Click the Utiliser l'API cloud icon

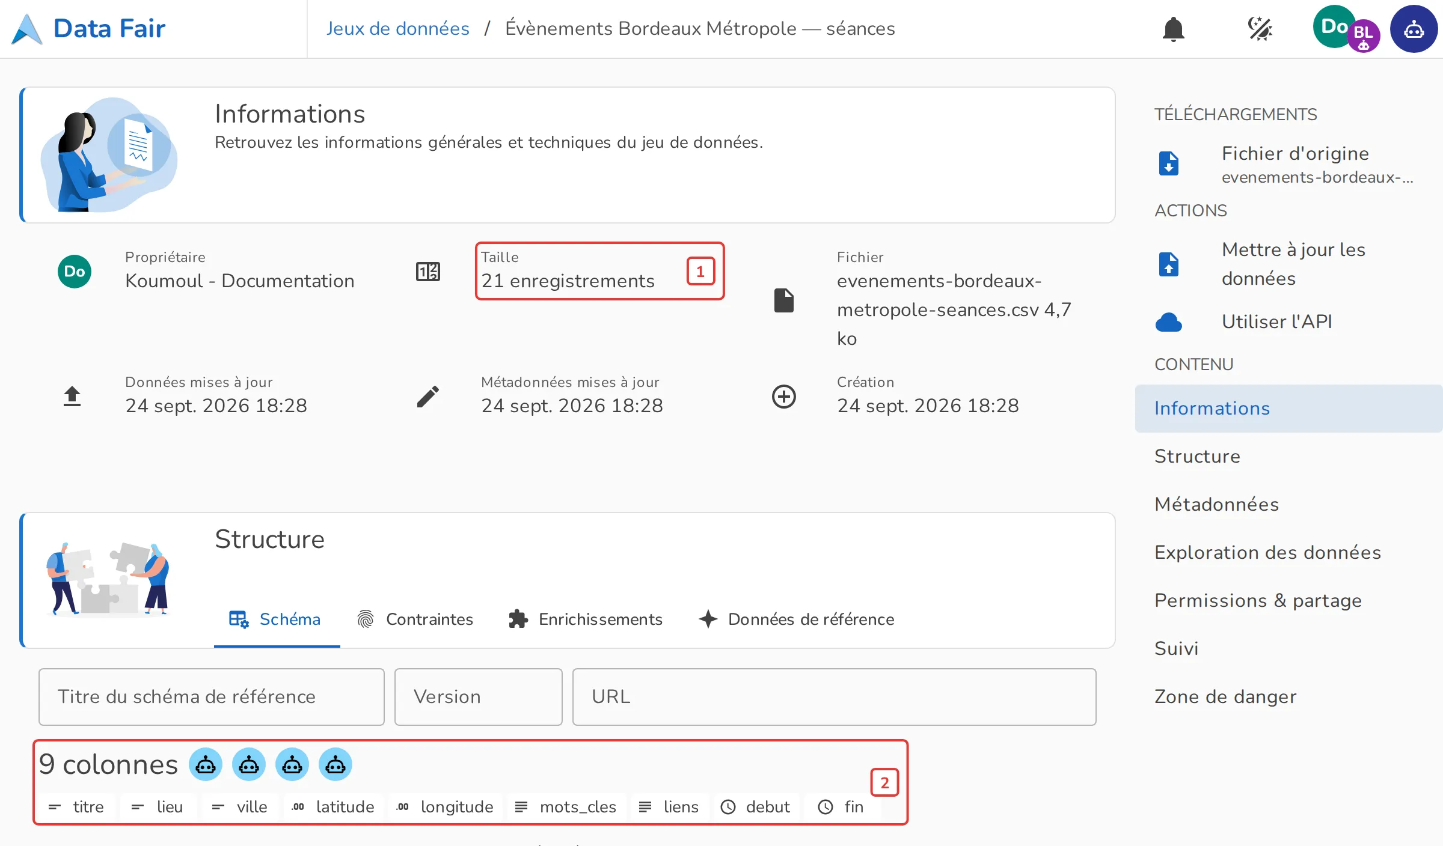[x=1169, y=322]
